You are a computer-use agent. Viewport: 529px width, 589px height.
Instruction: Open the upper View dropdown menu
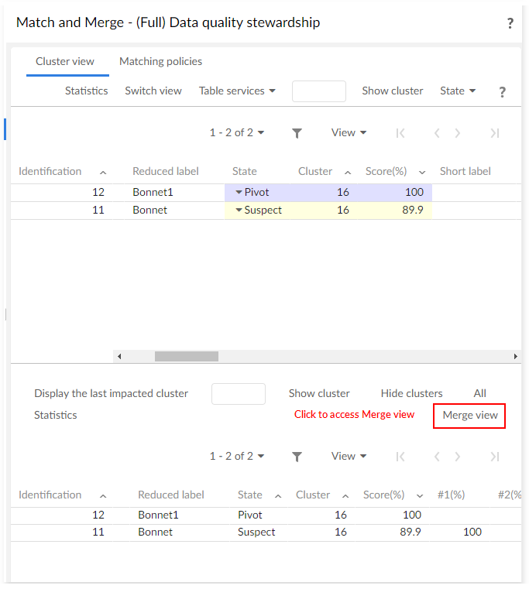click(x=349, y=132)
